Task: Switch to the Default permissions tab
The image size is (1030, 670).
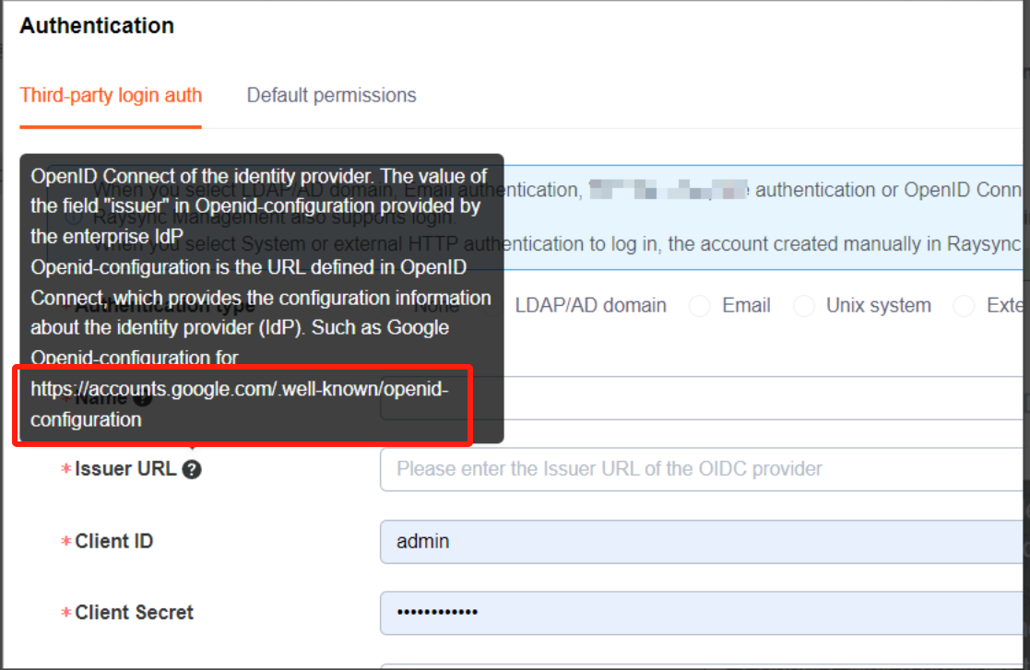Action: tap(331, 95)
